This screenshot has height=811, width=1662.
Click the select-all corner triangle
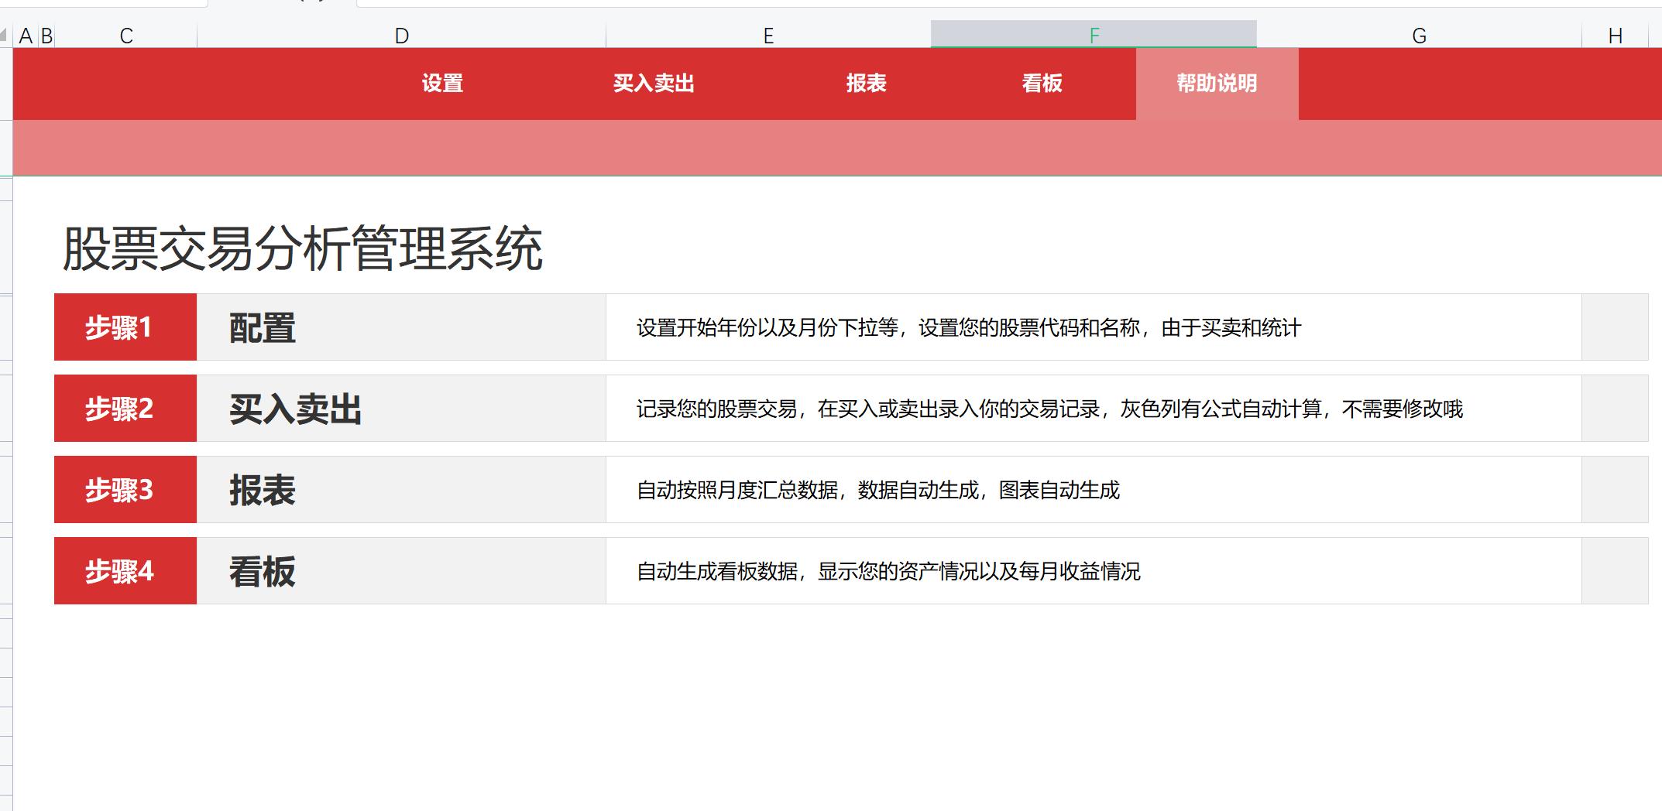coord(6,34)
